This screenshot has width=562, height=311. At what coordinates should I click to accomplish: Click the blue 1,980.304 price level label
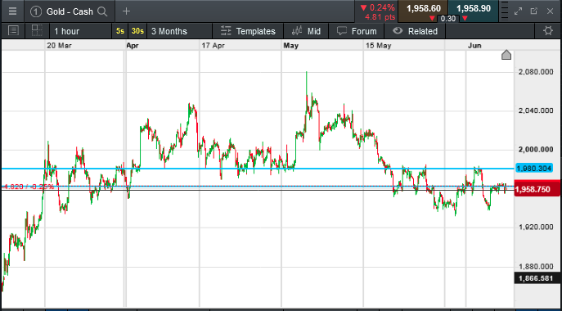pyautogui.click(x=535, y=168)
